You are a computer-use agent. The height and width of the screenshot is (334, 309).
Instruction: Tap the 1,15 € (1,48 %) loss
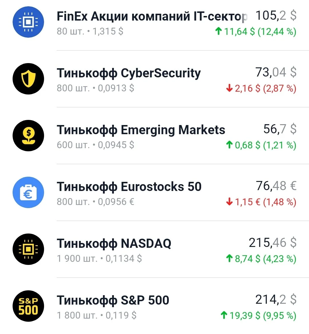coord(261,202)
